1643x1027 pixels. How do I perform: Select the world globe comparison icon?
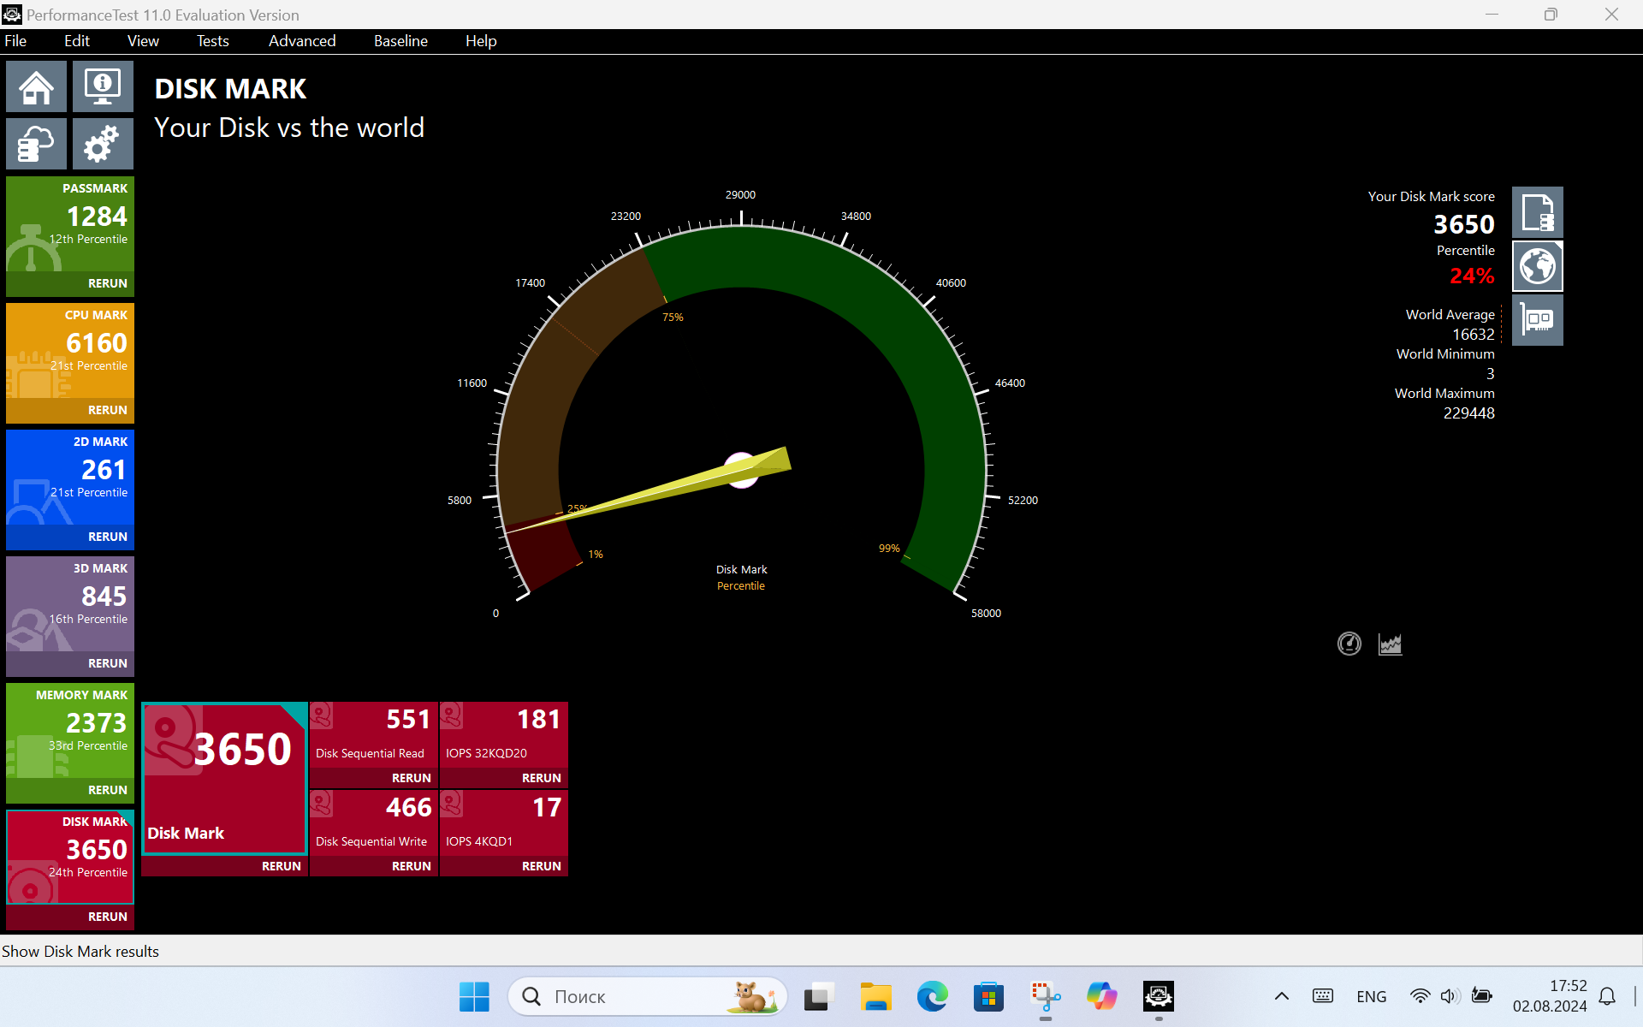1537,266
